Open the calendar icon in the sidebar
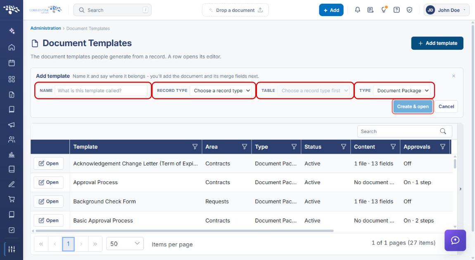Image resolution: width=475 pixels, height=260 pixels. coord(12,63)
